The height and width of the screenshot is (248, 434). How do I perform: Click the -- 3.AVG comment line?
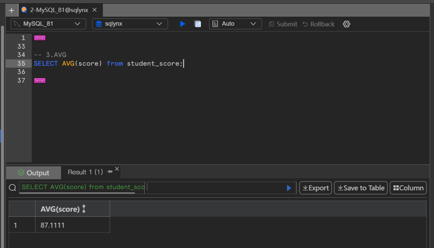[50, 55]
